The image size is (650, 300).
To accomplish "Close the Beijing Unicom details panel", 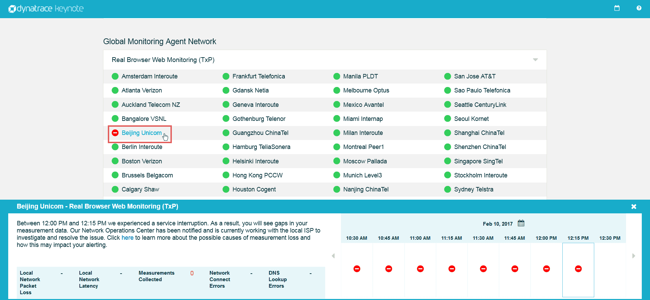I will pos(634,207).
